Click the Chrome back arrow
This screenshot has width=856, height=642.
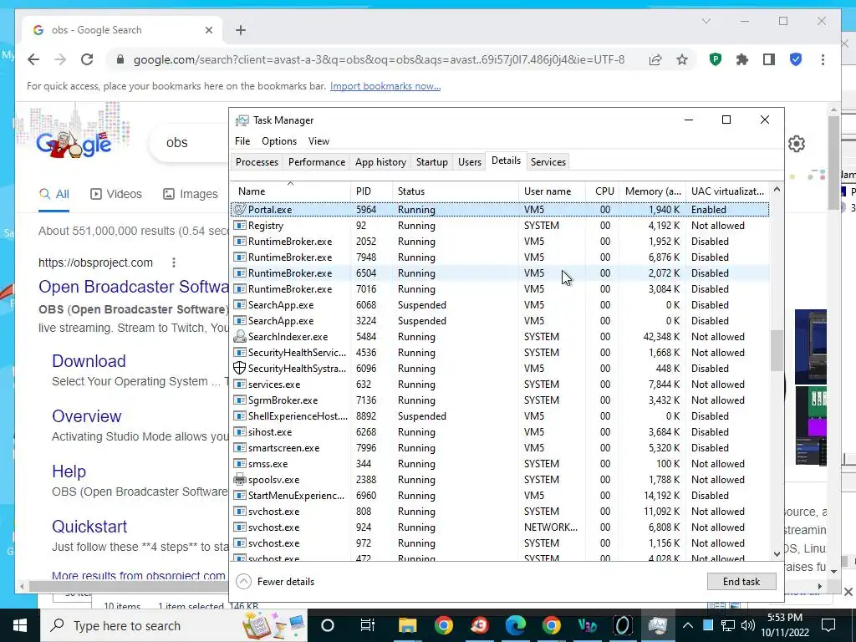33,59
